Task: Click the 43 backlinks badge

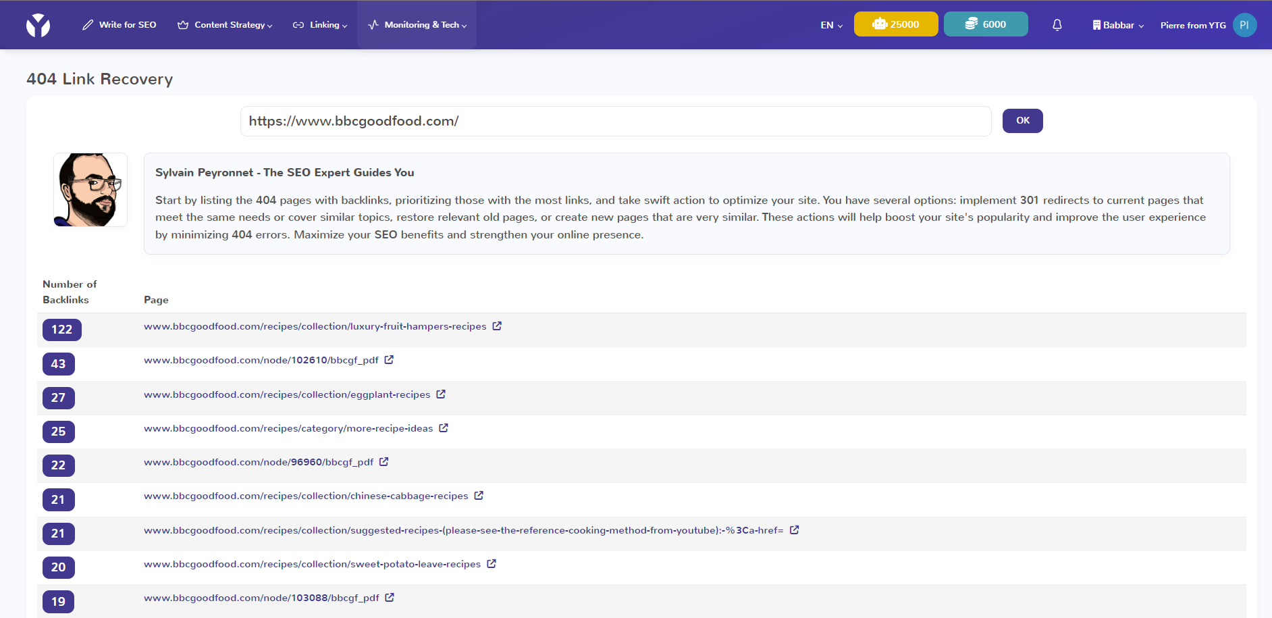Action: (x=58, y=364)
